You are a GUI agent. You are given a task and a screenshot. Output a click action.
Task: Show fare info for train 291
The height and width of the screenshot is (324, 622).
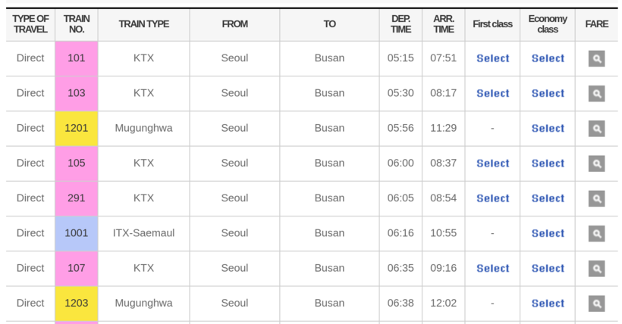pyautogui.click(x=597, y=198)
